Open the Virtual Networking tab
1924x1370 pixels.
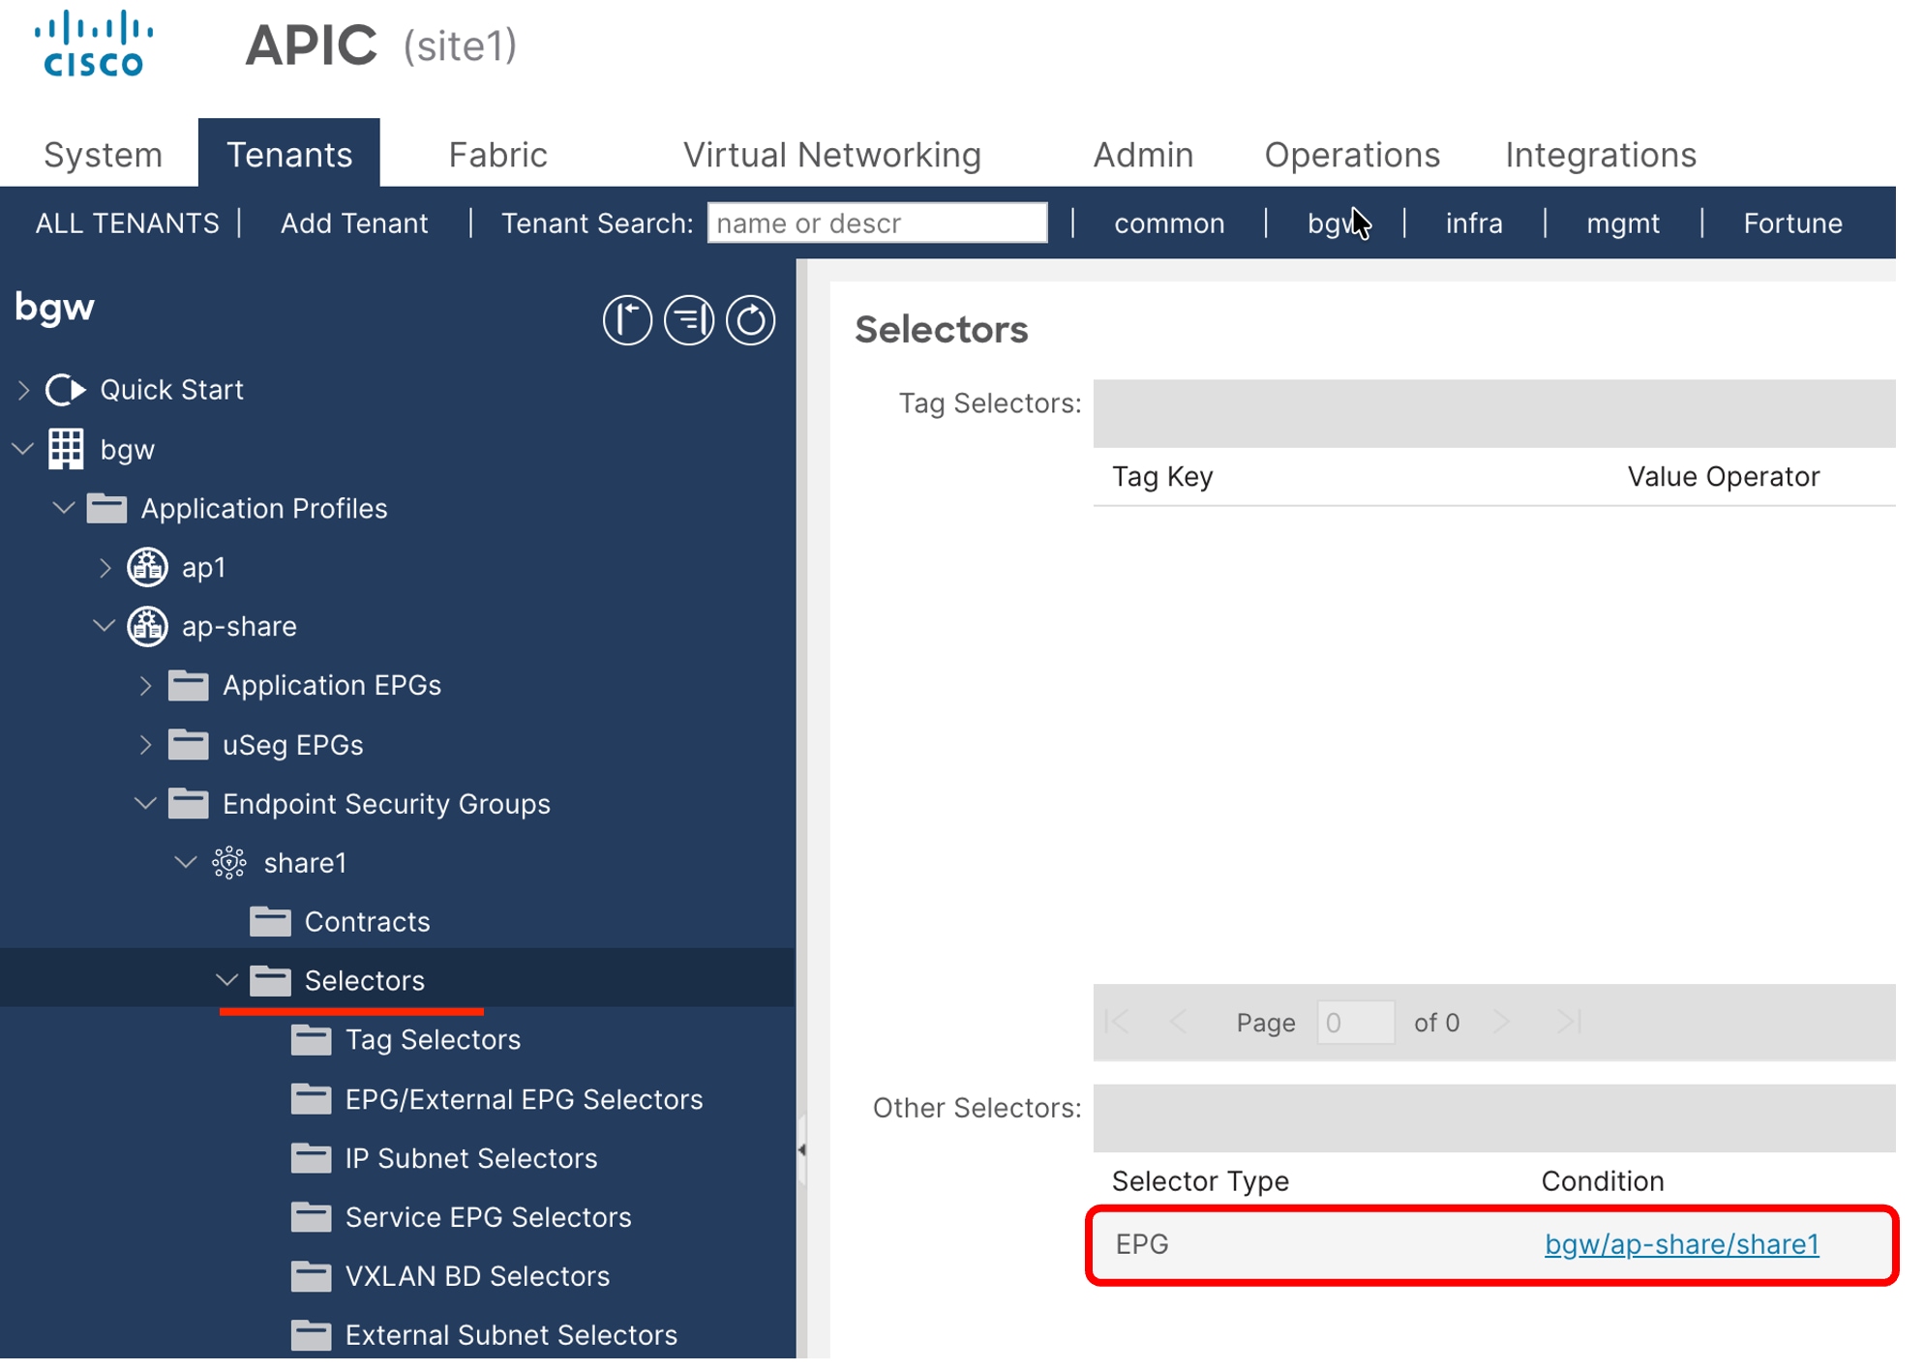(832, 155)
